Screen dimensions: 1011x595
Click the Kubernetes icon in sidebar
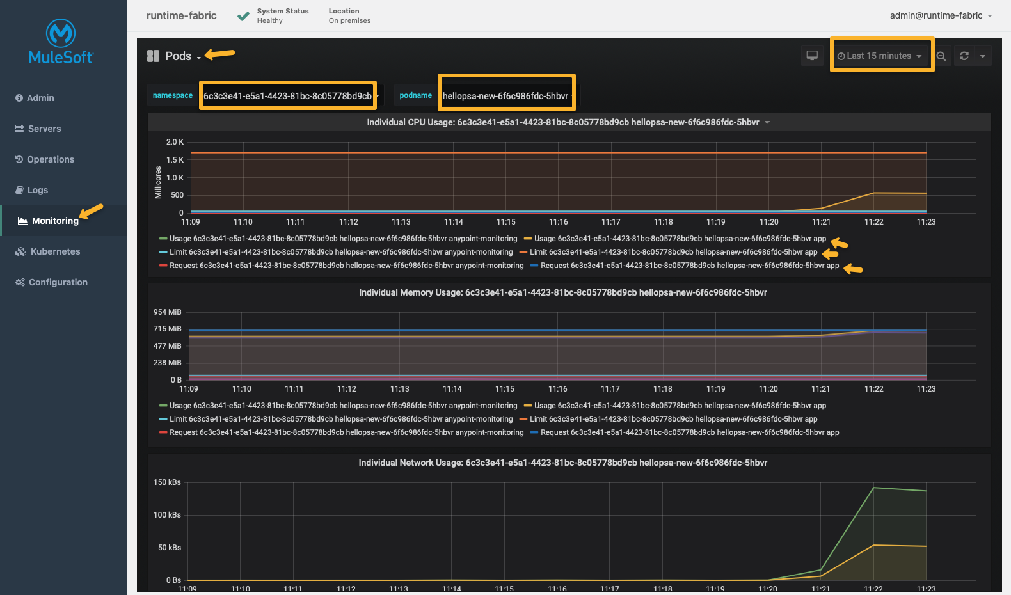point(20,251)
